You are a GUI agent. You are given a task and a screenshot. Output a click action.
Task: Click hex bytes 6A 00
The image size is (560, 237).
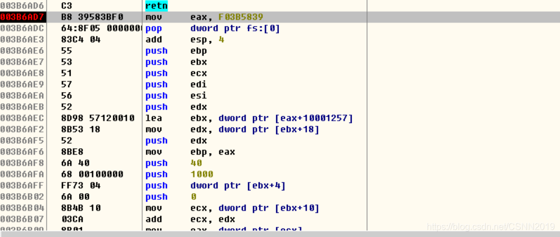click(75, 197)
